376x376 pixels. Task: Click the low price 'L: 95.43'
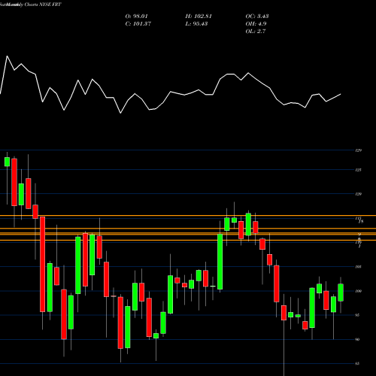tap(196, 24)
